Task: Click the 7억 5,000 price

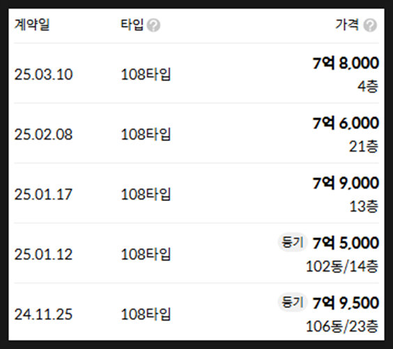Action: click(346, 243)
